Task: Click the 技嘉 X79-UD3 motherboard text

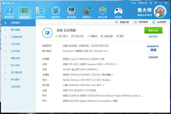Action: 90,64
